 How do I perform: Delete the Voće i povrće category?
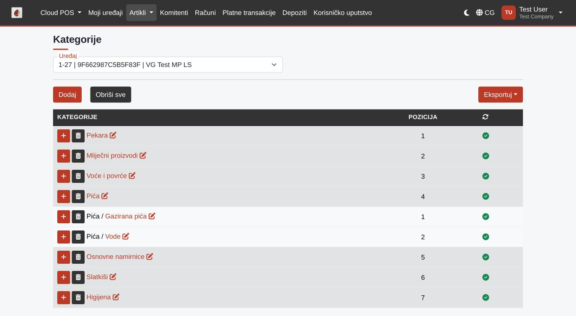(x=78, y=176)
